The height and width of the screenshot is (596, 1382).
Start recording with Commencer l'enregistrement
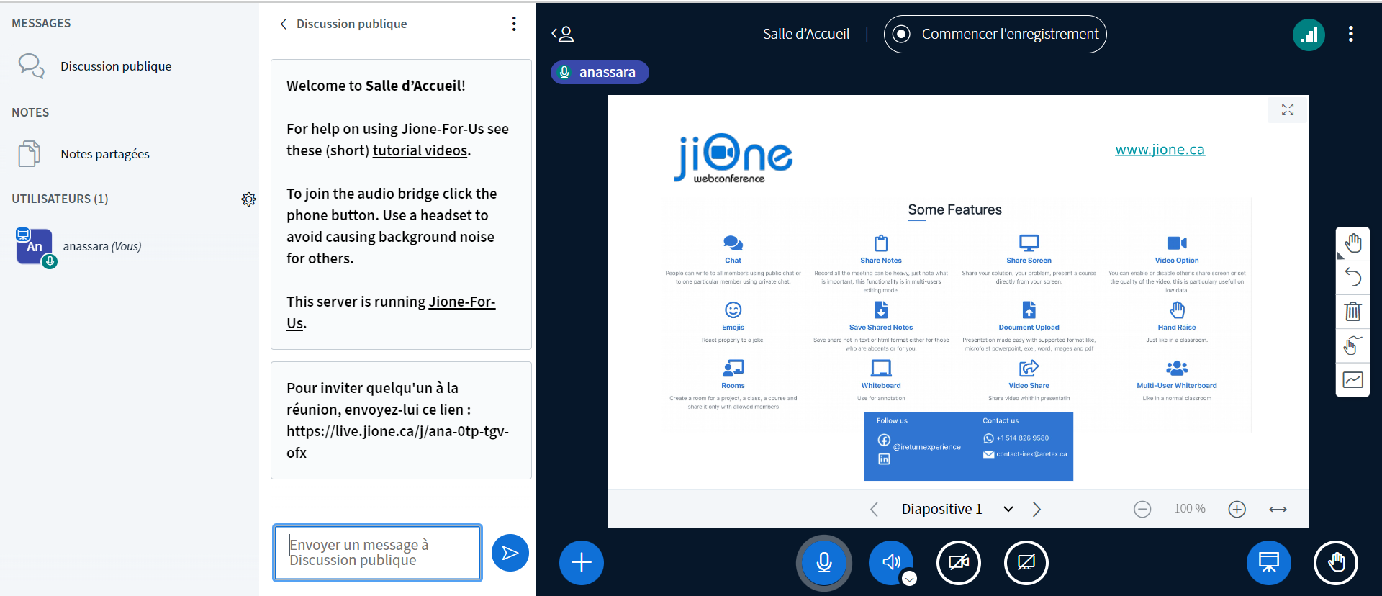(x=995, y=34)
